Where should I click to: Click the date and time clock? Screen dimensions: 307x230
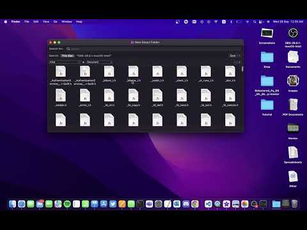[x=288, y=22]
